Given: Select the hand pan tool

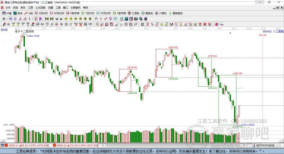Looking at the screenshot, I should 96,19.
